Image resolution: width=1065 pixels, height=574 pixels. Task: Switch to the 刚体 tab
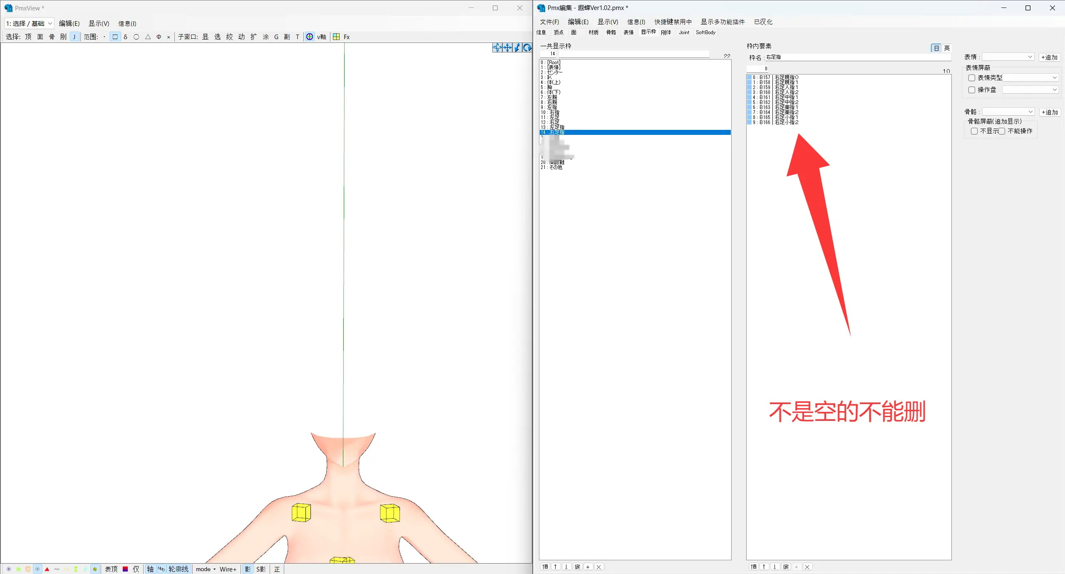[x=666, y=32]
